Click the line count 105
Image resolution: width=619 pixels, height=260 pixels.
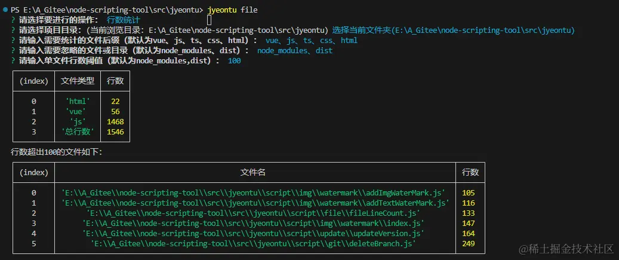pyautogui.click(x=468, y=193)
